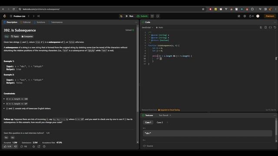Screen dimensions: 278x156
Task: Open the feedback help icon
Action: (x=44, y=146)
